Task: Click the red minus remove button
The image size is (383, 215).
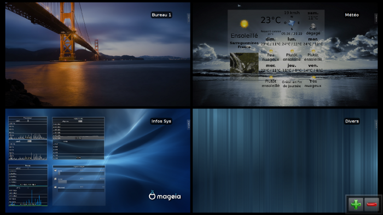Action: tap(372, 204)
